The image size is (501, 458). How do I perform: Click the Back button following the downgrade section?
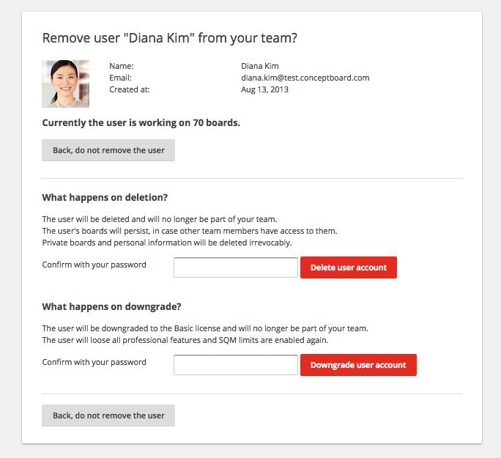click(x=108, y=415)
